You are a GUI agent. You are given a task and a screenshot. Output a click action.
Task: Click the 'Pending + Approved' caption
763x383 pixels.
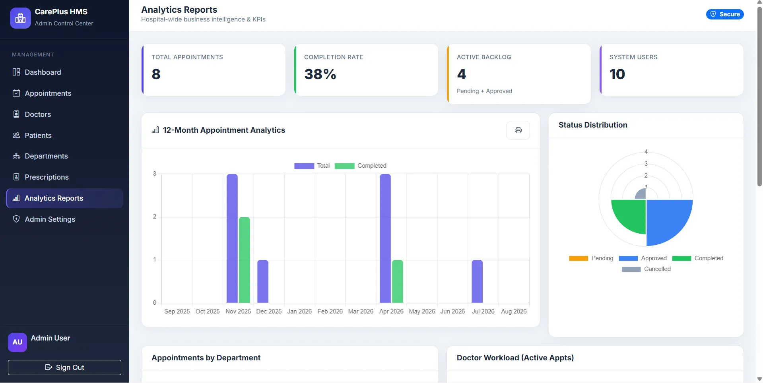tap(484, 91)
